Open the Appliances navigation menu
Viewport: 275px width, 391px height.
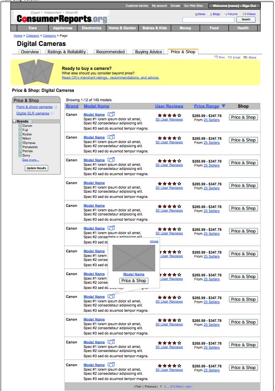63,28
